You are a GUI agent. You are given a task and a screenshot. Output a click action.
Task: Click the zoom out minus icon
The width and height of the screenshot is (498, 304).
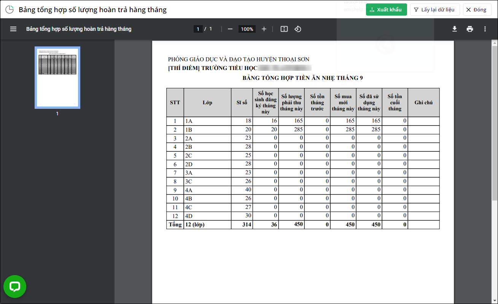[x=230, y=29]
